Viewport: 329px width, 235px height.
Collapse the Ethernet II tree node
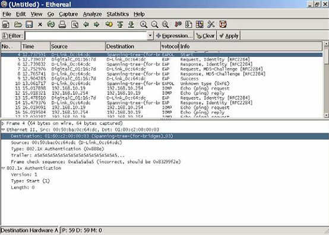point(3,130)
